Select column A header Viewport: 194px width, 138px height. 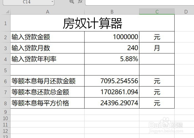[47, 12]
